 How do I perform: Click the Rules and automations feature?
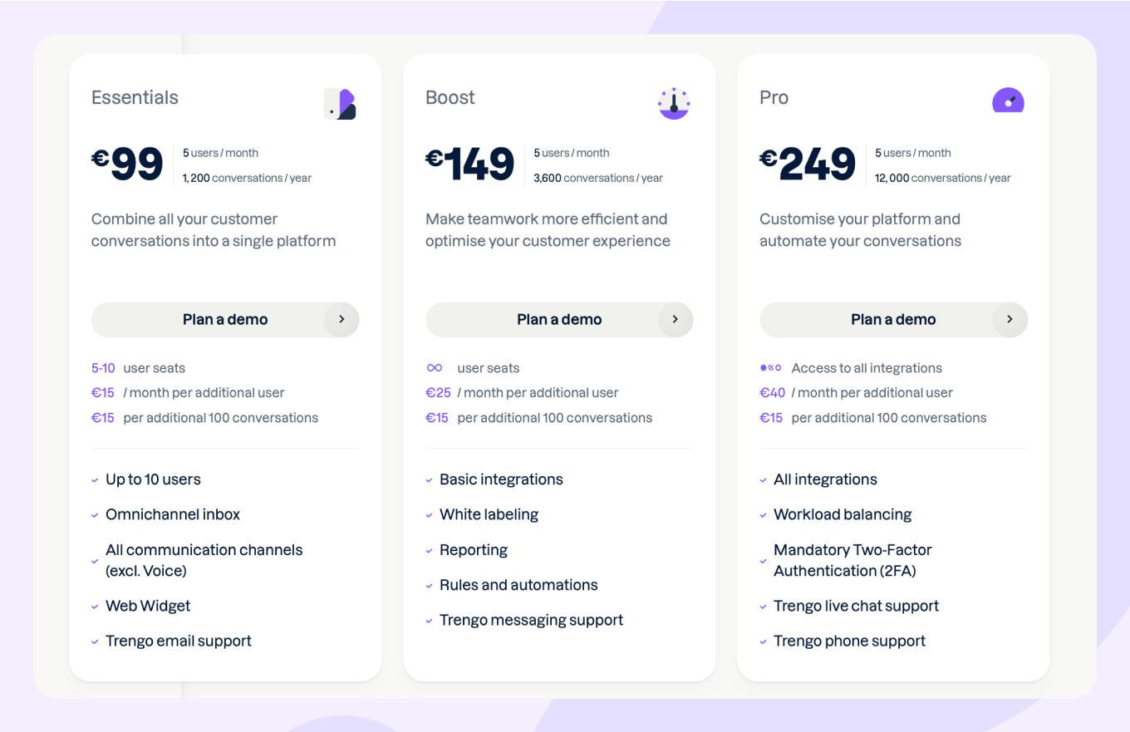click(x=518, y=585)
